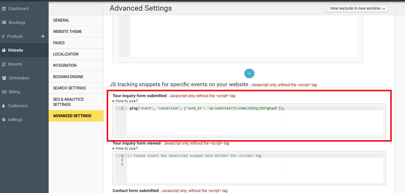Open View website in new window

click(x=357, y=8)
